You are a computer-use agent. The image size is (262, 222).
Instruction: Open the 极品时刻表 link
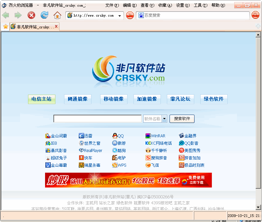tap(194, 165)
